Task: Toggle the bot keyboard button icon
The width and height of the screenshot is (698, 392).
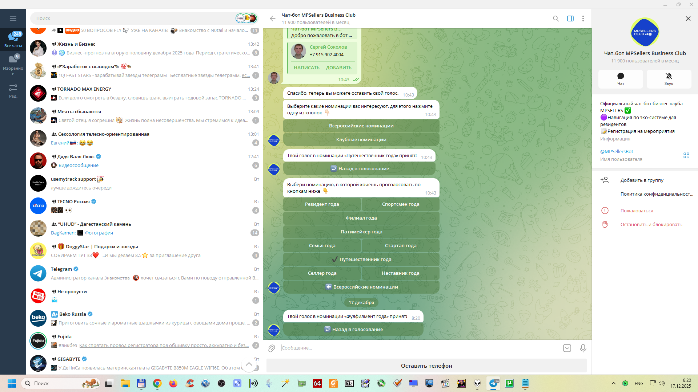Action: 567,348
